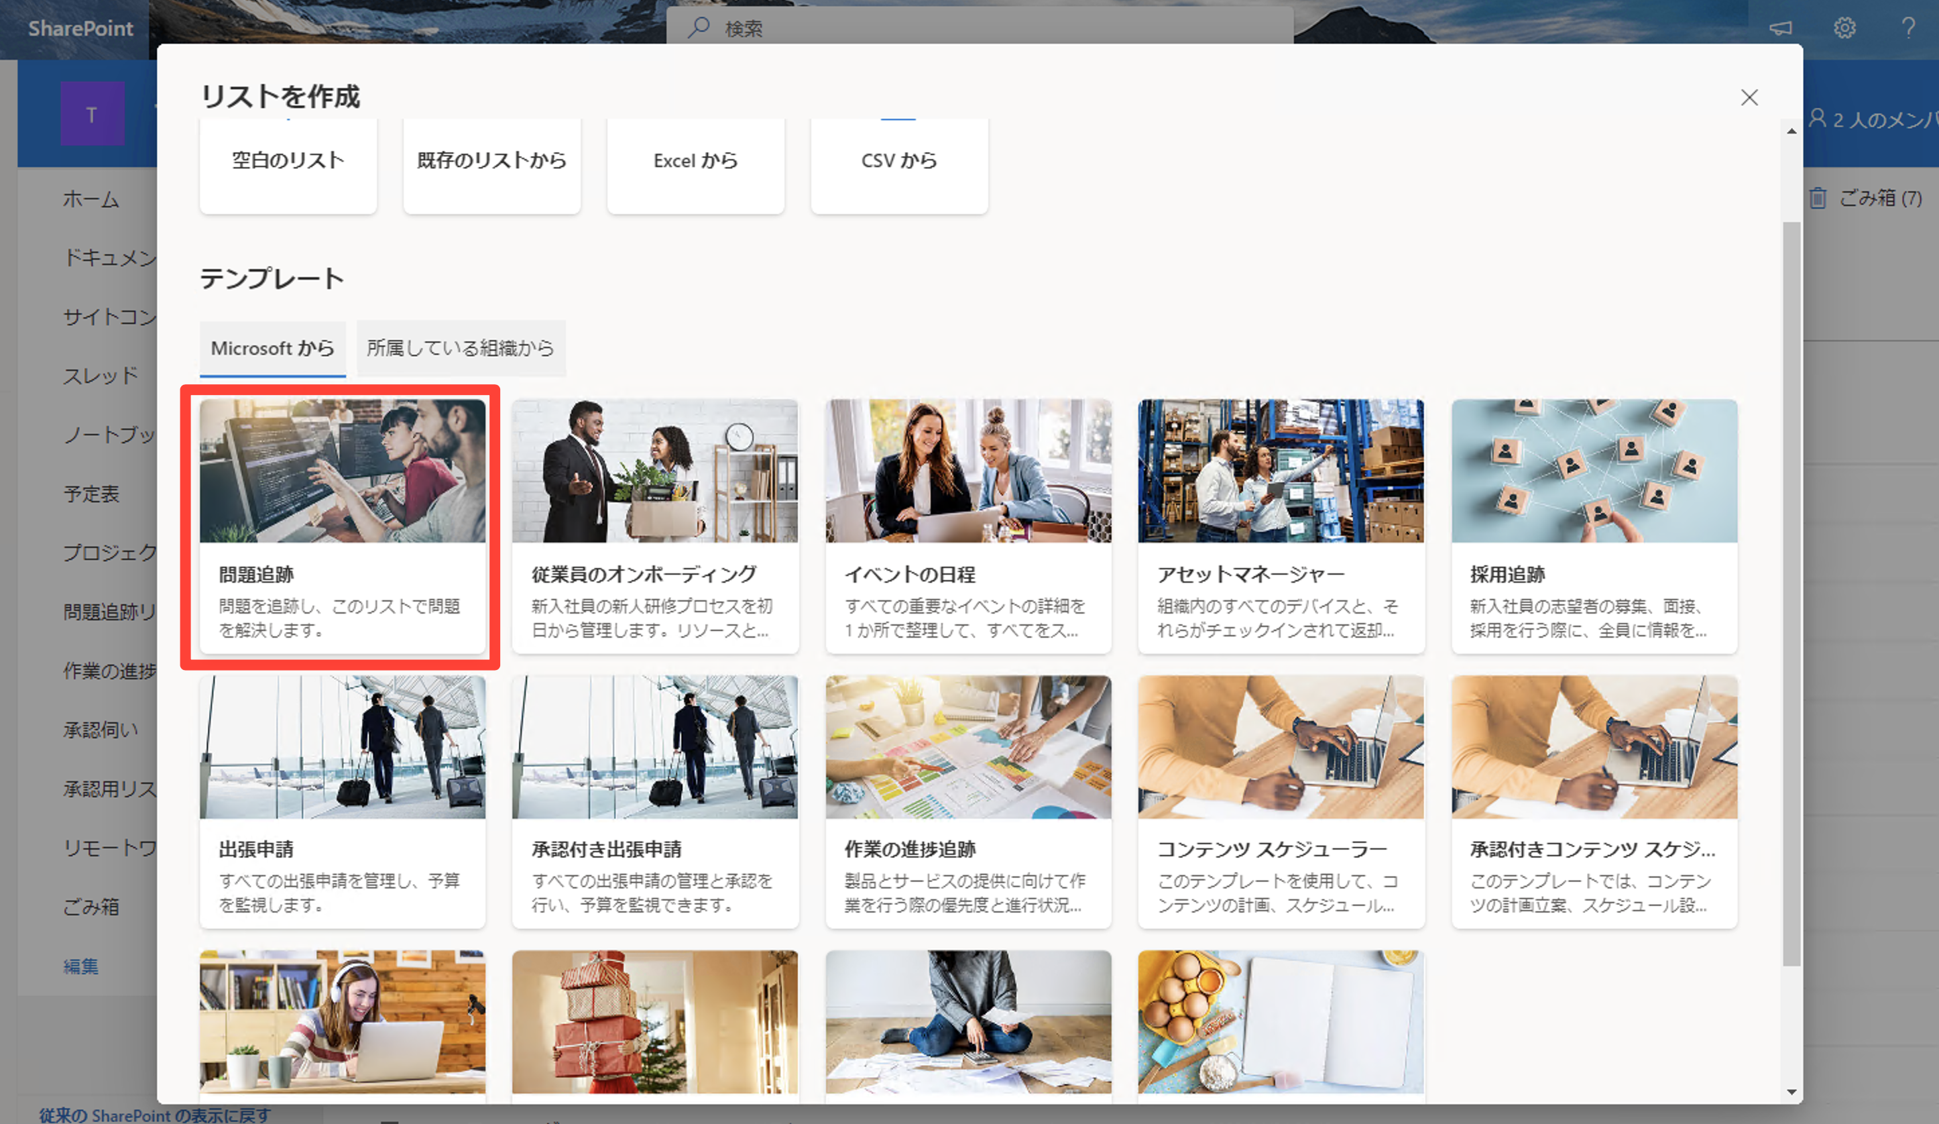Close the リストを作成 dialog
This screenshot has height=1124, width=1939.
pos(1749,98)
